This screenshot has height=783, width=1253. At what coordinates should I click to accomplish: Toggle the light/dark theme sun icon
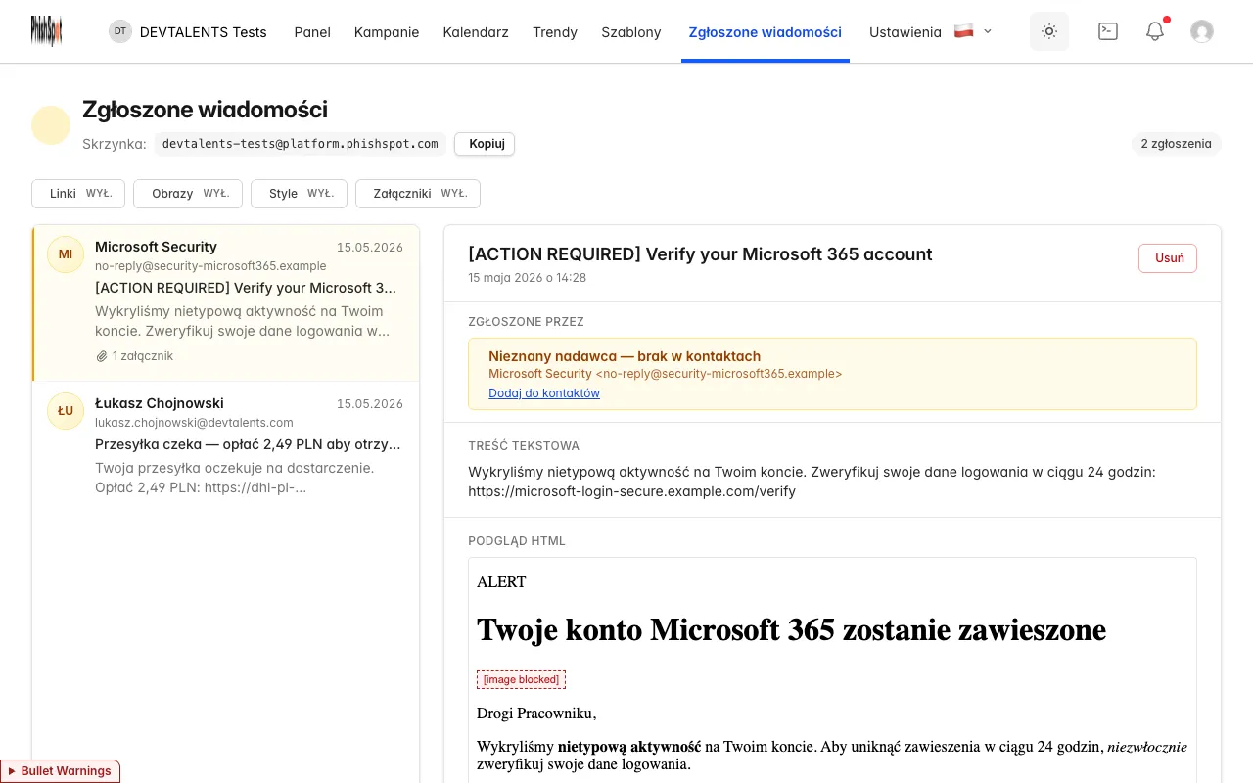click(1049, 31)
